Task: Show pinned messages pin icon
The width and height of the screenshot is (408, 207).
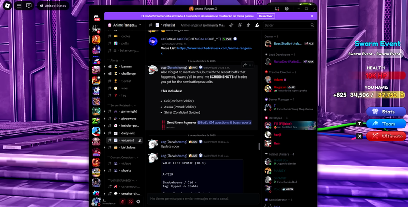Action: tap(248, 25)
